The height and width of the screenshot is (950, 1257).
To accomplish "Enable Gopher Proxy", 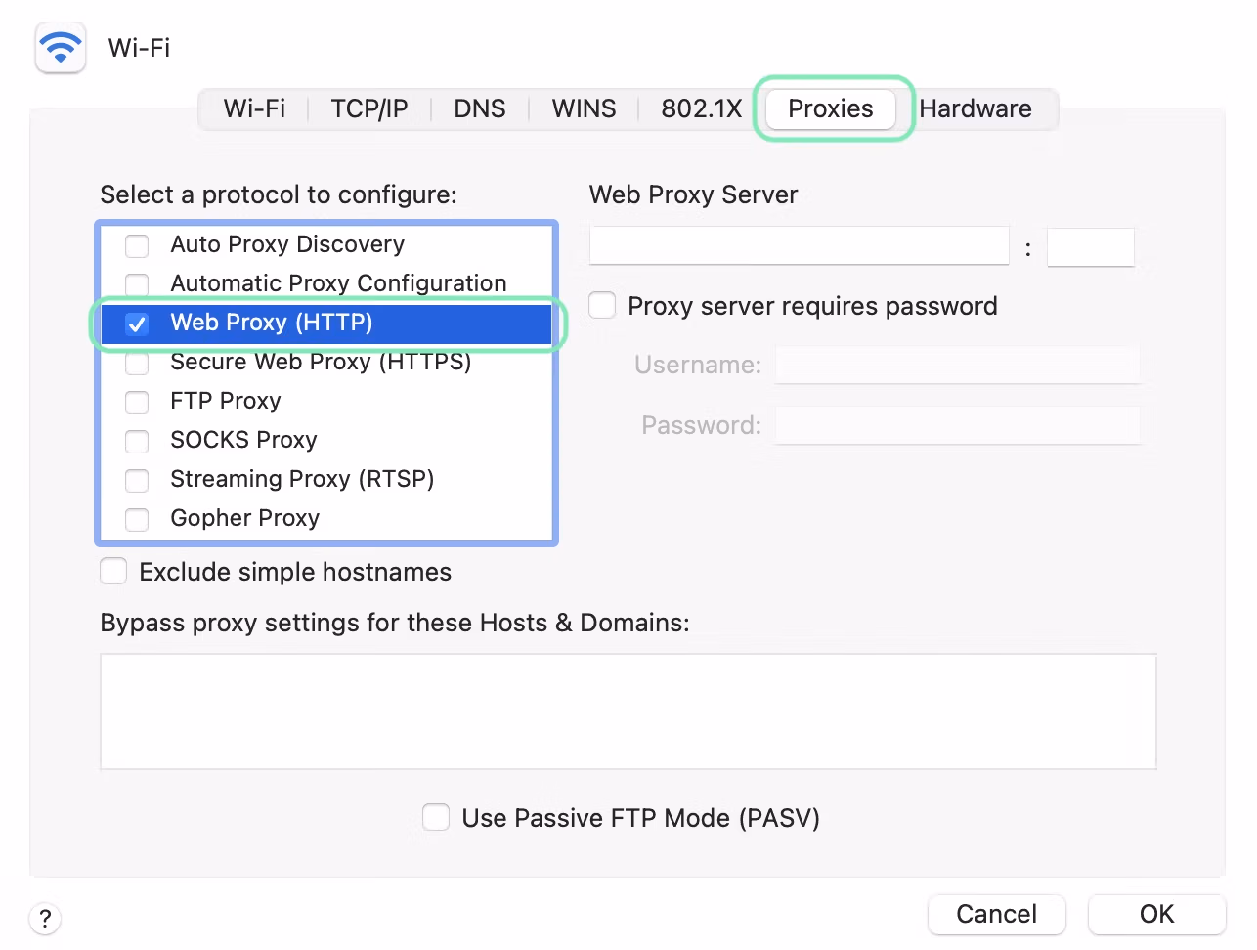I will tap(137, 519).
